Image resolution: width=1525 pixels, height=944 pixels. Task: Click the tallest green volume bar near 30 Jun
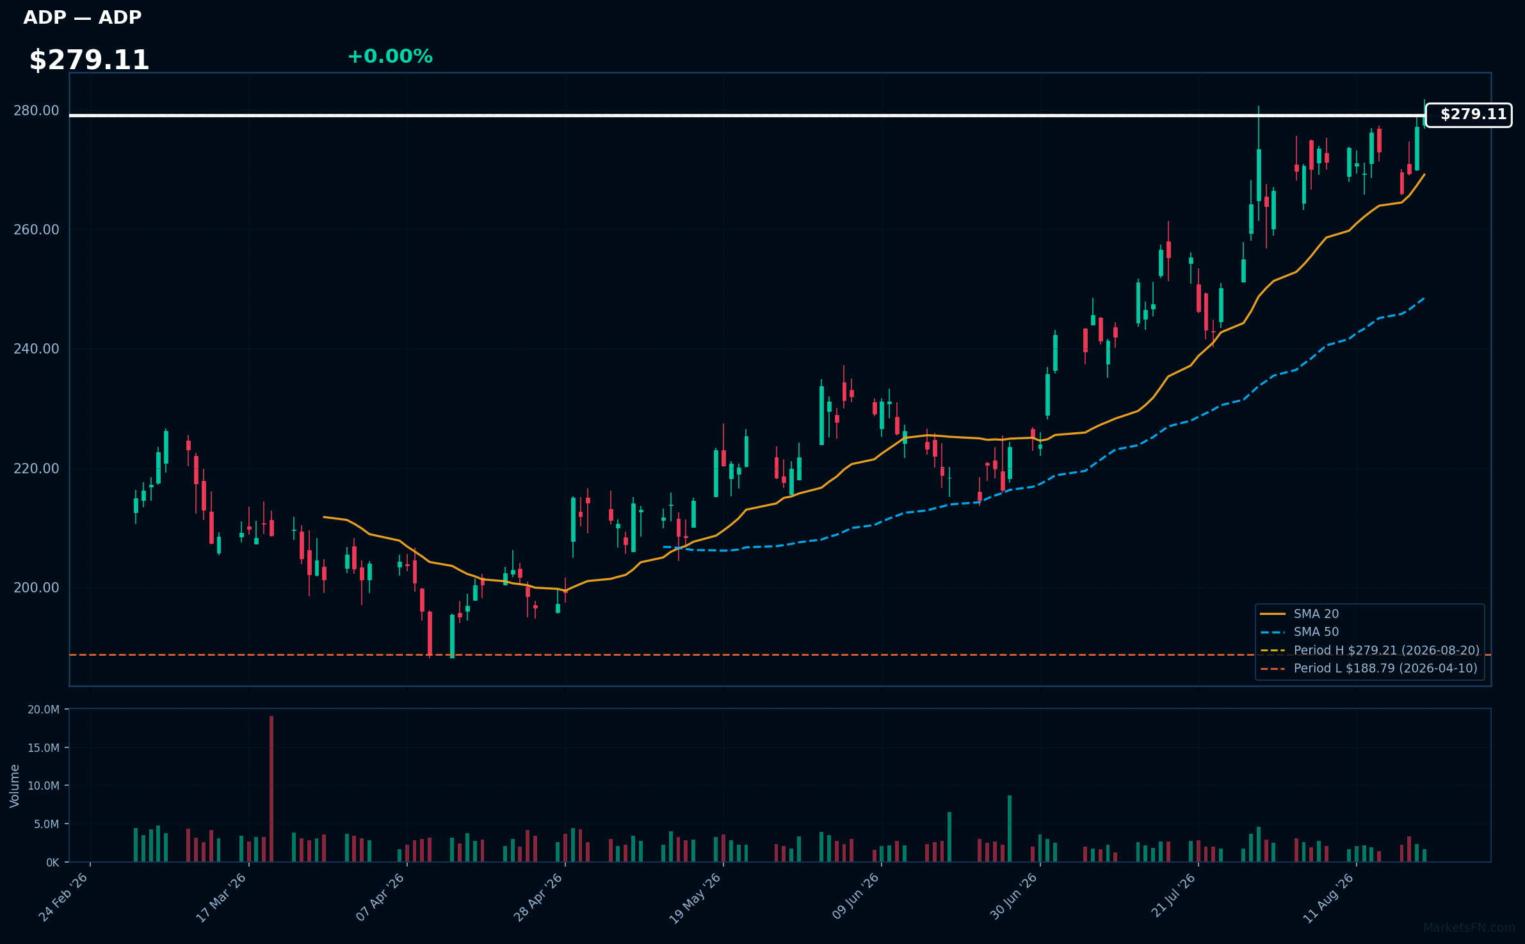tap(1010, 829)
